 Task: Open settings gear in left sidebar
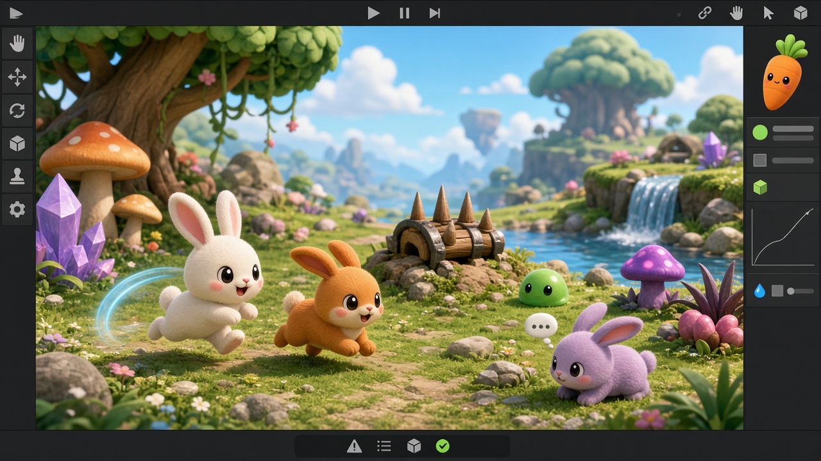coord(17,210)
